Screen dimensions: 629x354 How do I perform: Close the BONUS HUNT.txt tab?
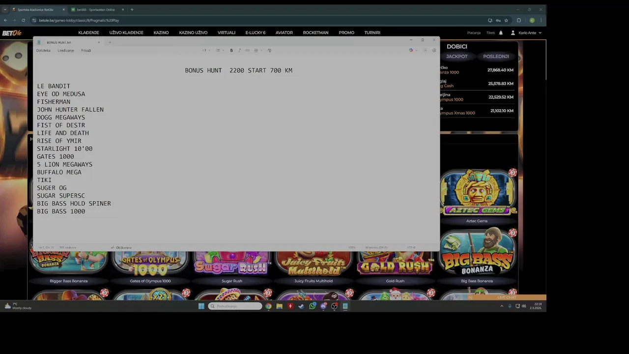click(99, 42)
